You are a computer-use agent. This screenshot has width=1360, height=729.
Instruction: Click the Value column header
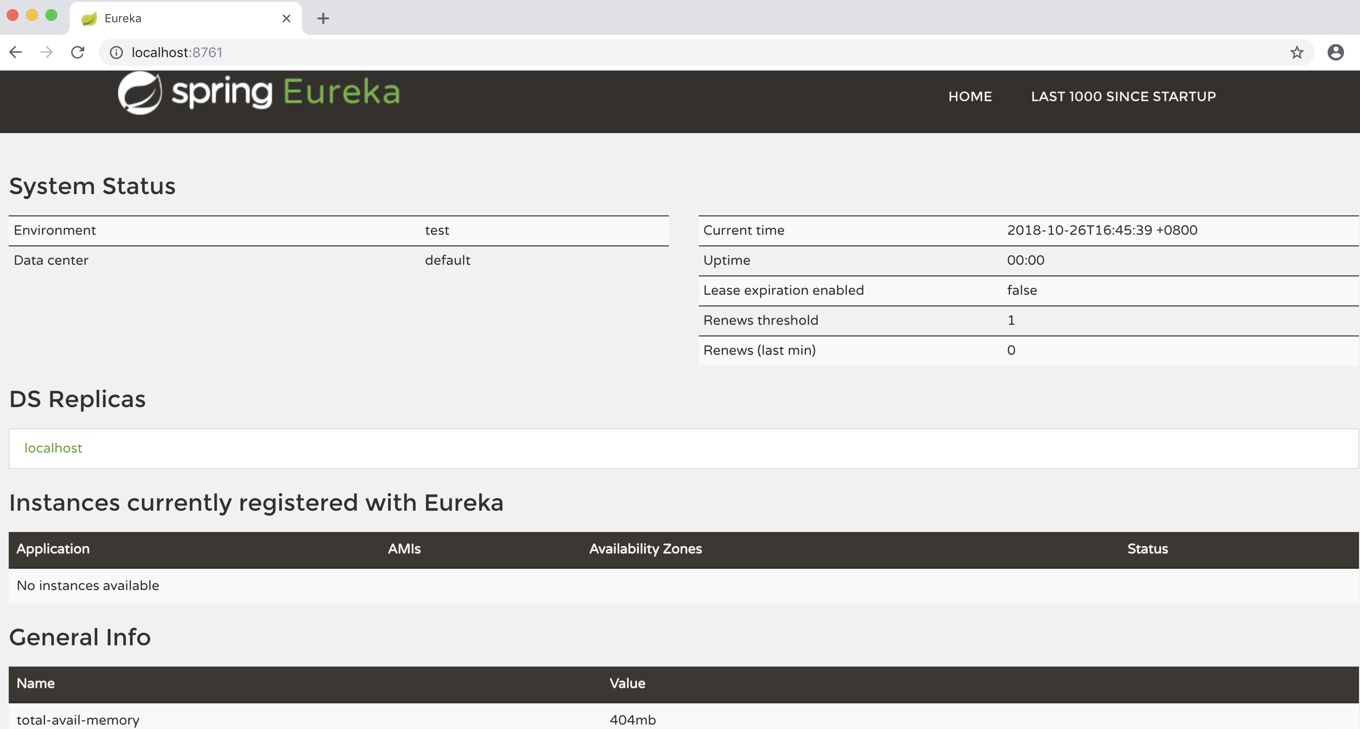[x=627, y=683]
